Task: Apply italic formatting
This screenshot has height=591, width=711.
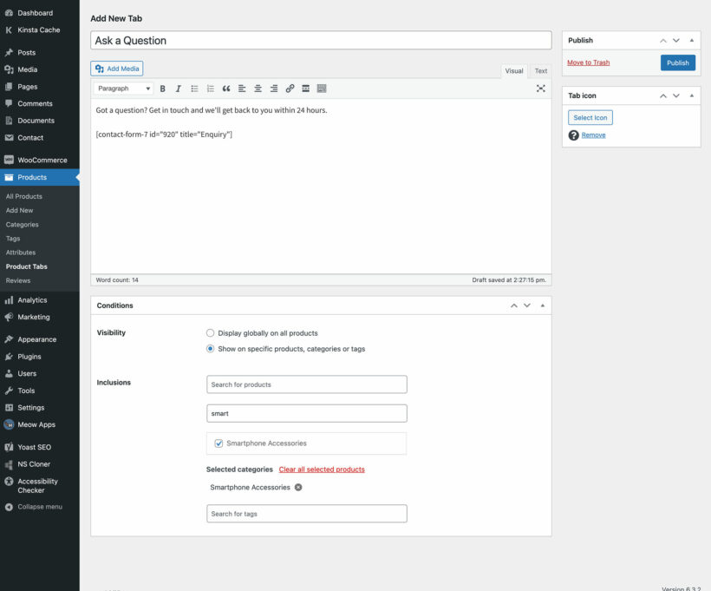Action: (178, 88)
